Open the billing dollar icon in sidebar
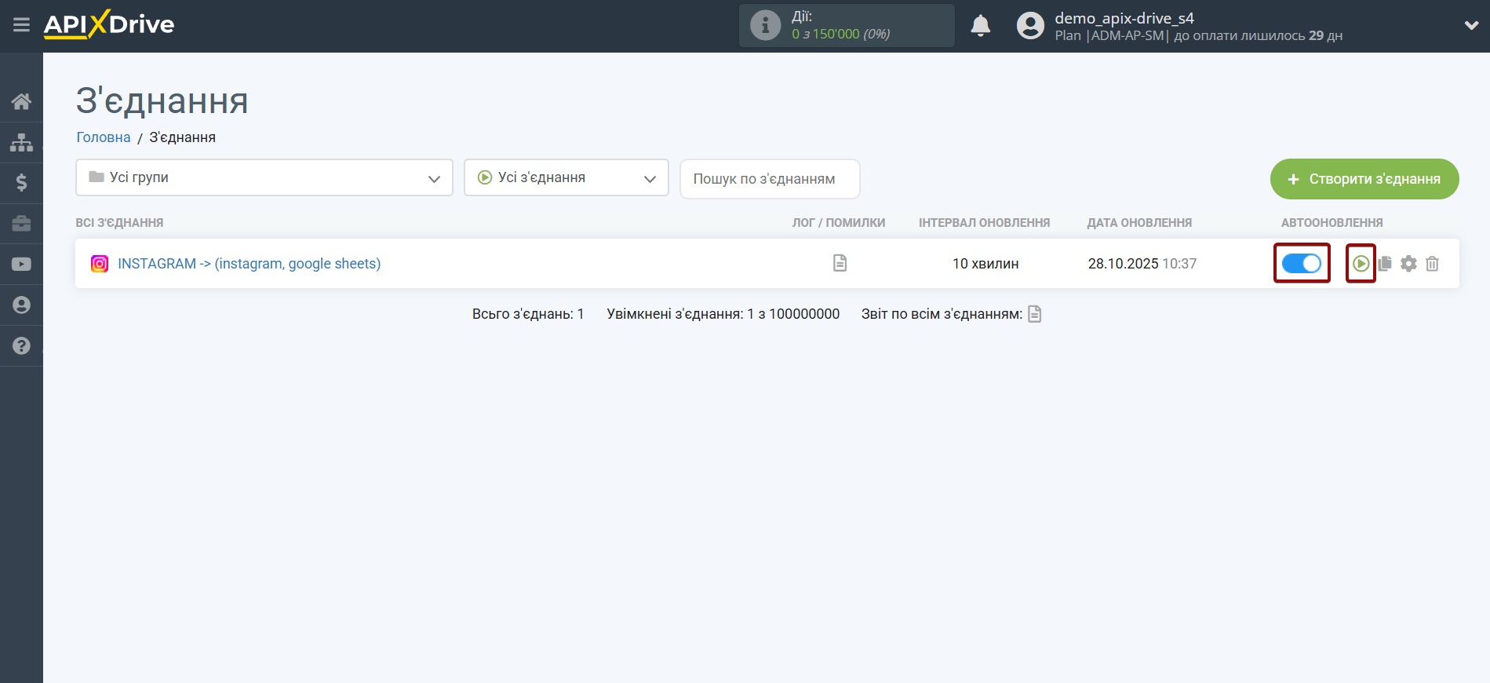Viewport: 1490px width, 683px height. [21, 183]
